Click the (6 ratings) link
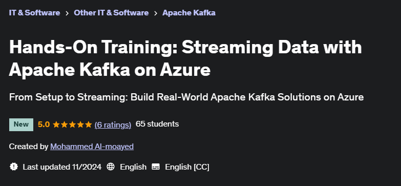This screenshot has width=401, height=186. click(x=113, y=125)
